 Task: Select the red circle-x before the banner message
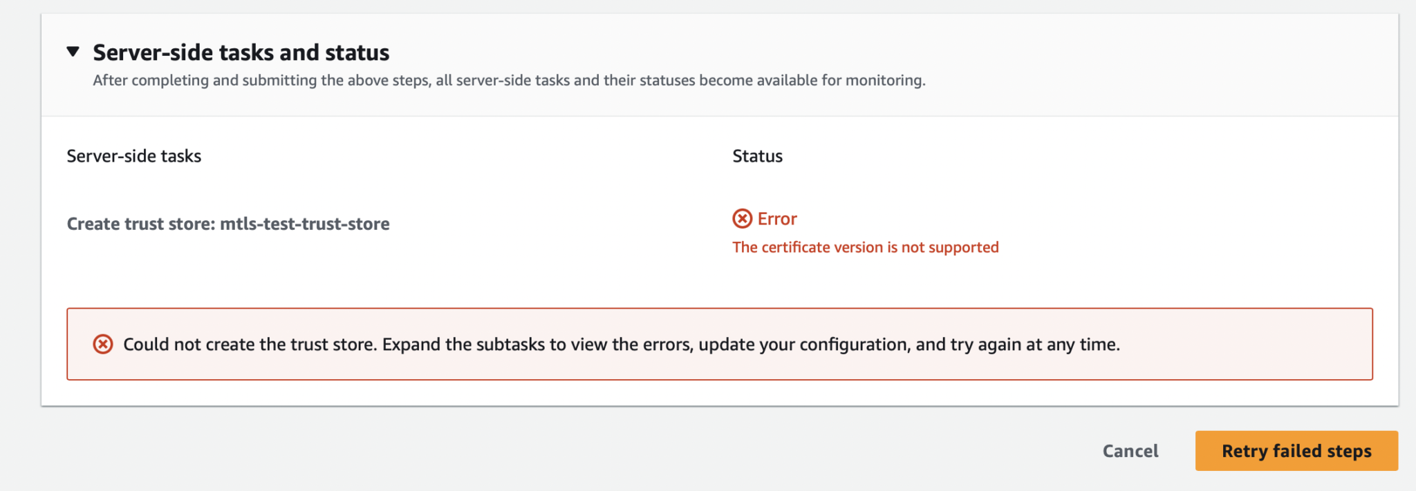point(102,344)
